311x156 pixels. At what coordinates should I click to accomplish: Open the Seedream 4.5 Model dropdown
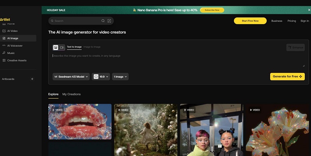[71, 77]
